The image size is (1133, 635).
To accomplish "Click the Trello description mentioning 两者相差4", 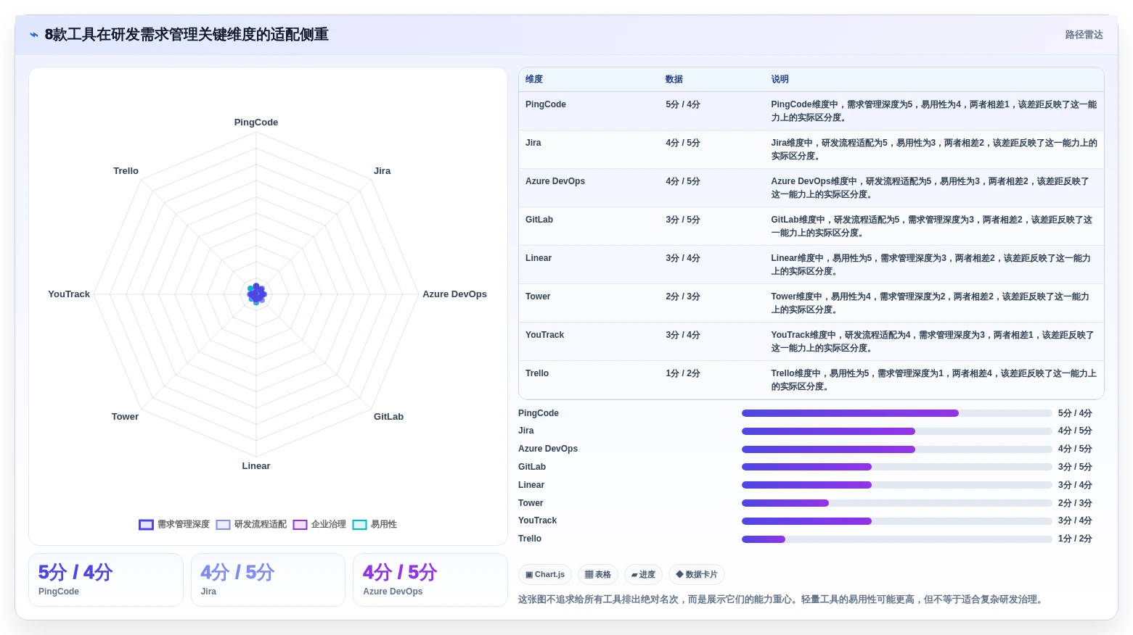I will pos(934,380).
